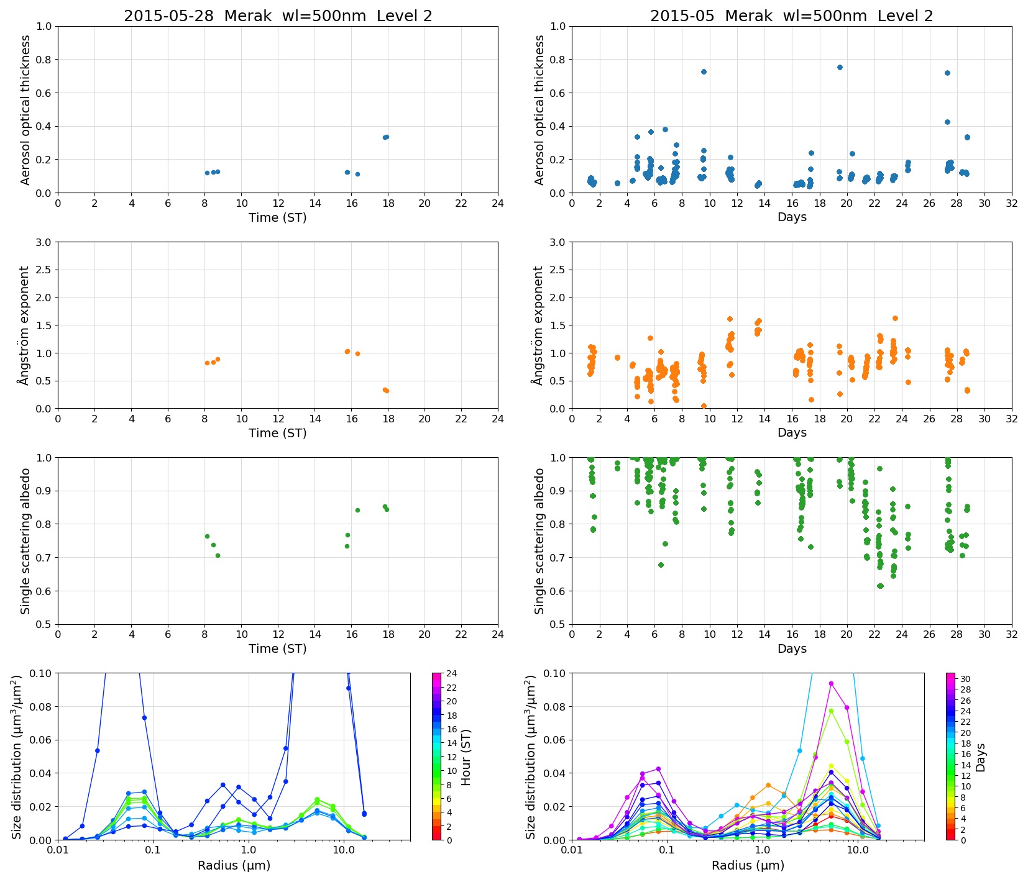
Task: Click 'Aerosol optical thickness' axis label of daily plot
Action: pyautogui.click(x=25, y=109)
